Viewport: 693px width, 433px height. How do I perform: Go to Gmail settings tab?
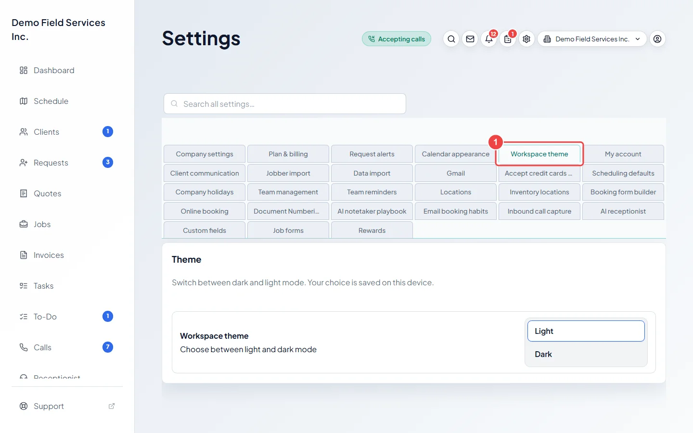coord(456,173)
